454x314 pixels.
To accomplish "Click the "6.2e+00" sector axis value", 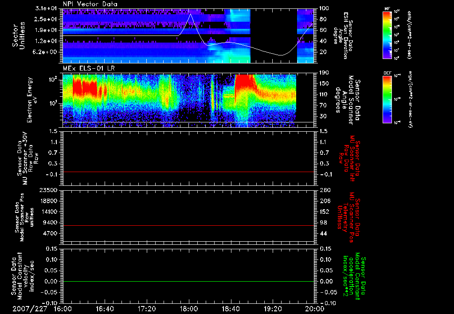I will [44, 52].
